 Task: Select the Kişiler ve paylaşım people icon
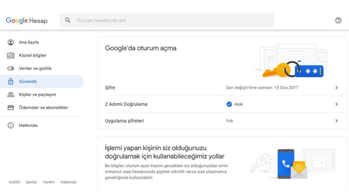(11, 94)
